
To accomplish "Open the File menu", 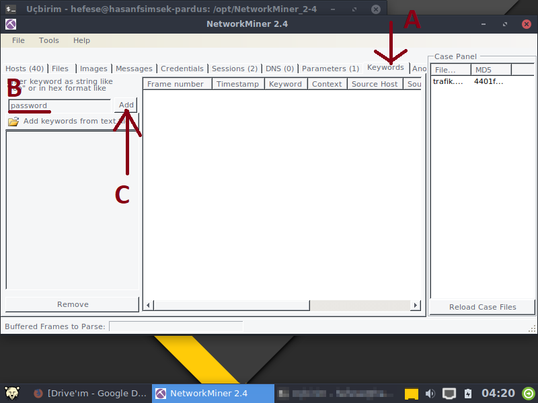I will pos(18,40).
